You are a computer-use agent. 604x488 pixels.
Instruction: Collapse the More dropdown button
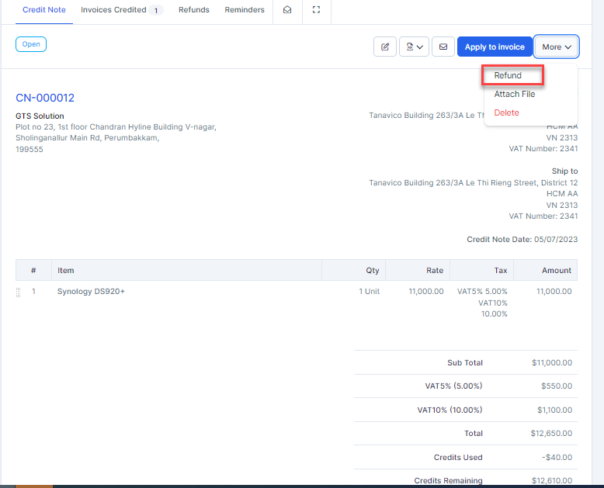[x=556, y=47]
